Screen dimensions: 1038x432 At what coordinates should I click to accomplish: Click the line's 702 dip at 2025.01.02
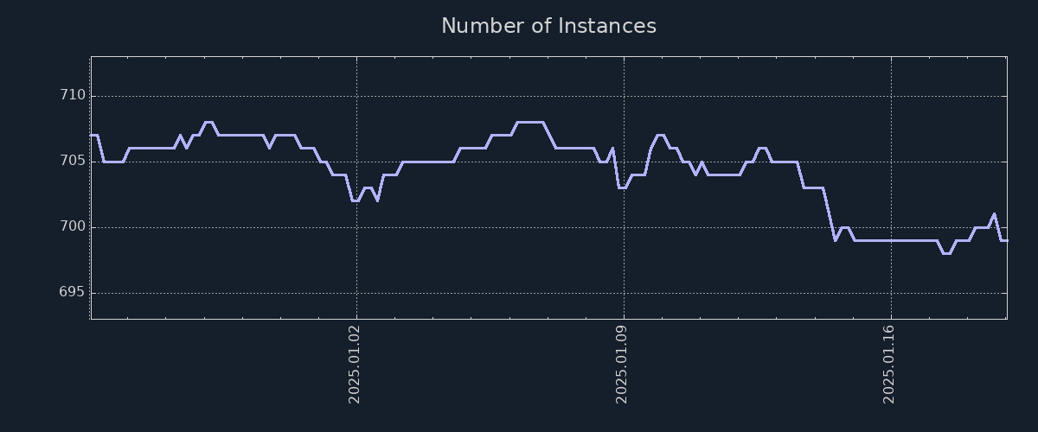(x=355, y=200)
